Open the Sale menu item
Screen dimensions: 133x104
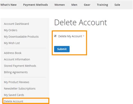point(117,5)
